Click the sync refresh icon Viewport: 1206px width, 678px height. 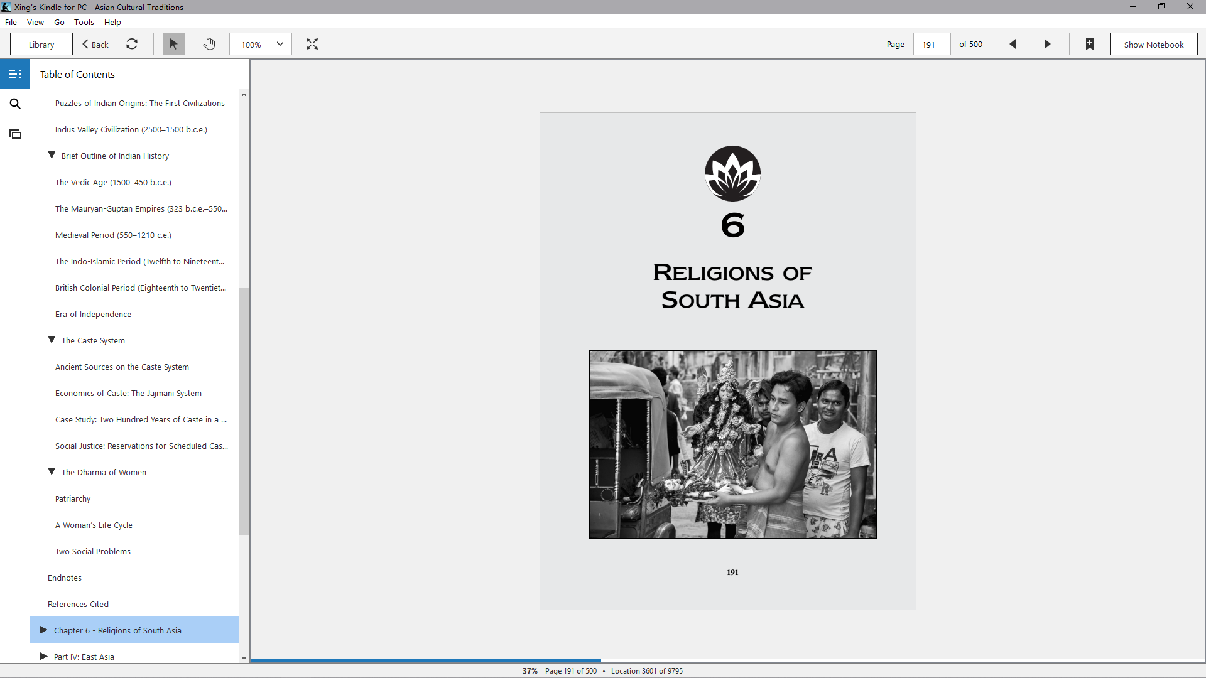[x=132, y=45]
